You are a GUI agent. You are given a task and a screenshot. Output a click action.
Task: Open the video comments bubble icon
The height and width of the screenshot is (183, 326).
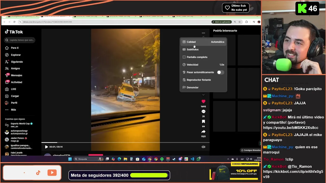[x=203, y=112]
